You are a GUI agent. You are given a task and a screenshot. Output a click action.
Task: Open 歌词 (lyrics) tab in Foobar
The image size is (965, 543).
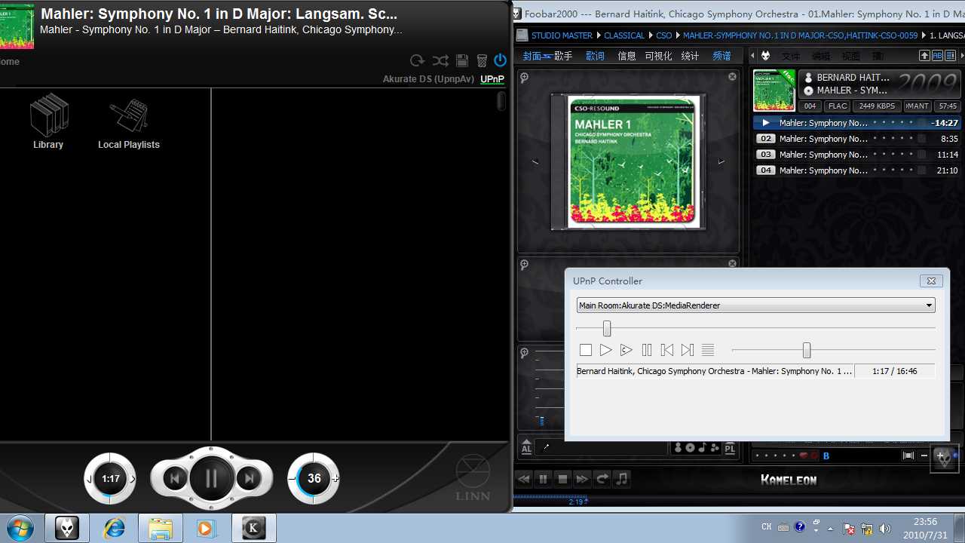595,56
